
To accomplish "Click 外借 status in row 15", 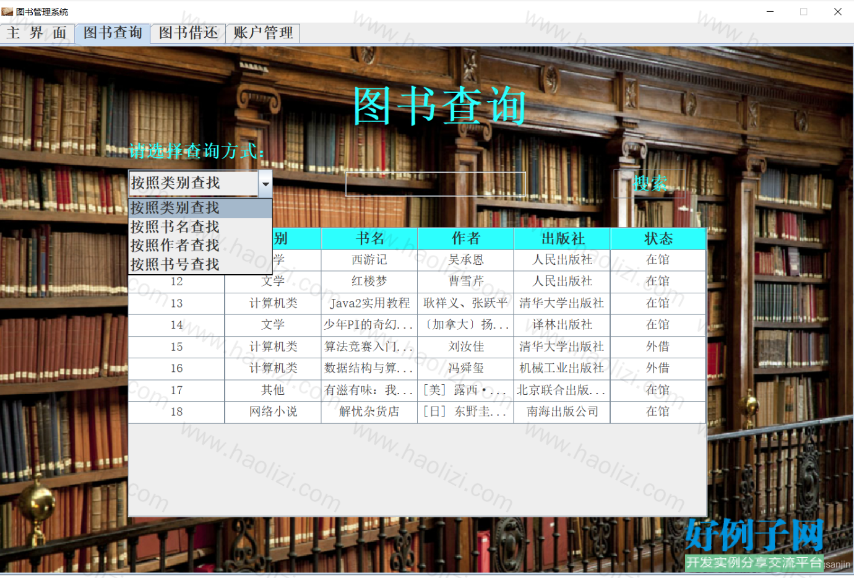I will click(658, 347).
